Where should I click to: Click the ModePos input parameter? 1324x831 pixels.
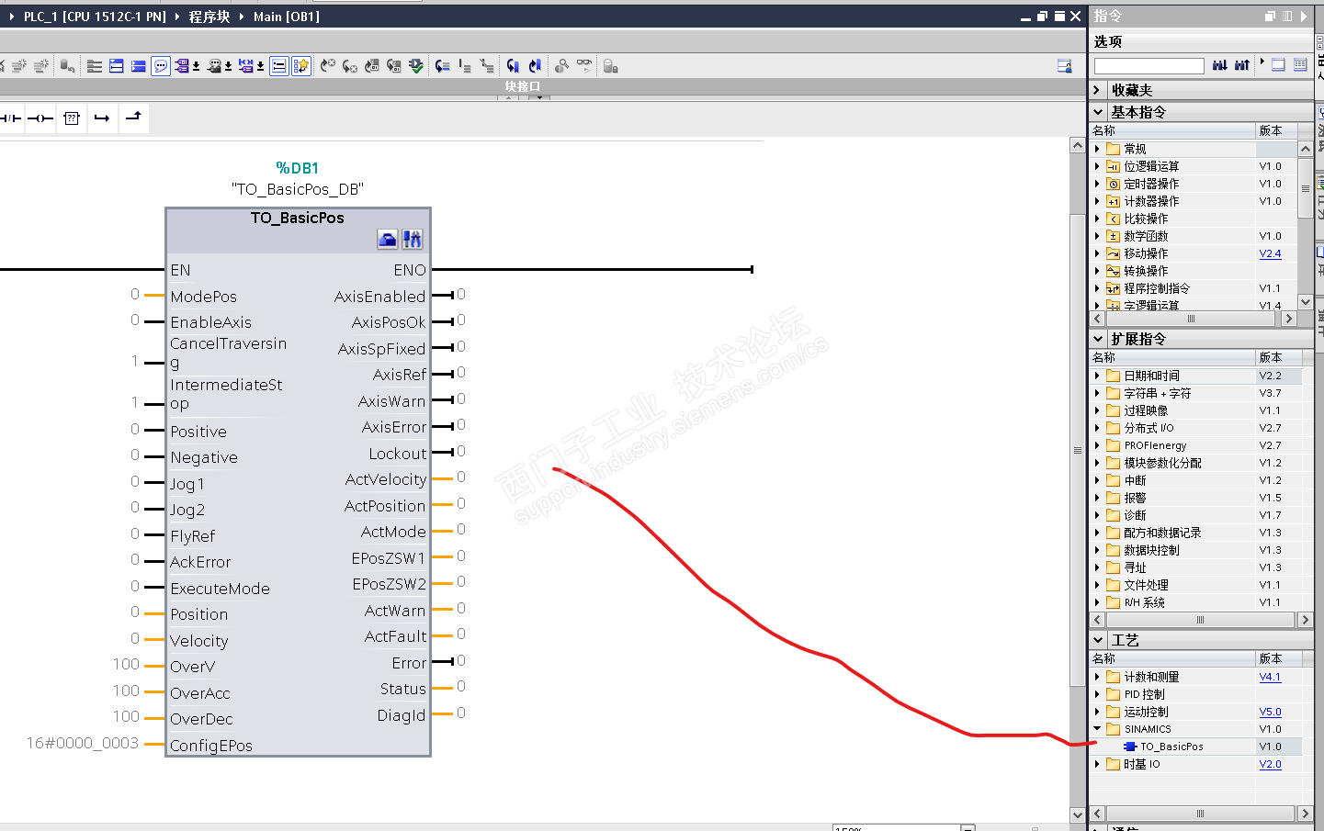(x=204, y=297)
